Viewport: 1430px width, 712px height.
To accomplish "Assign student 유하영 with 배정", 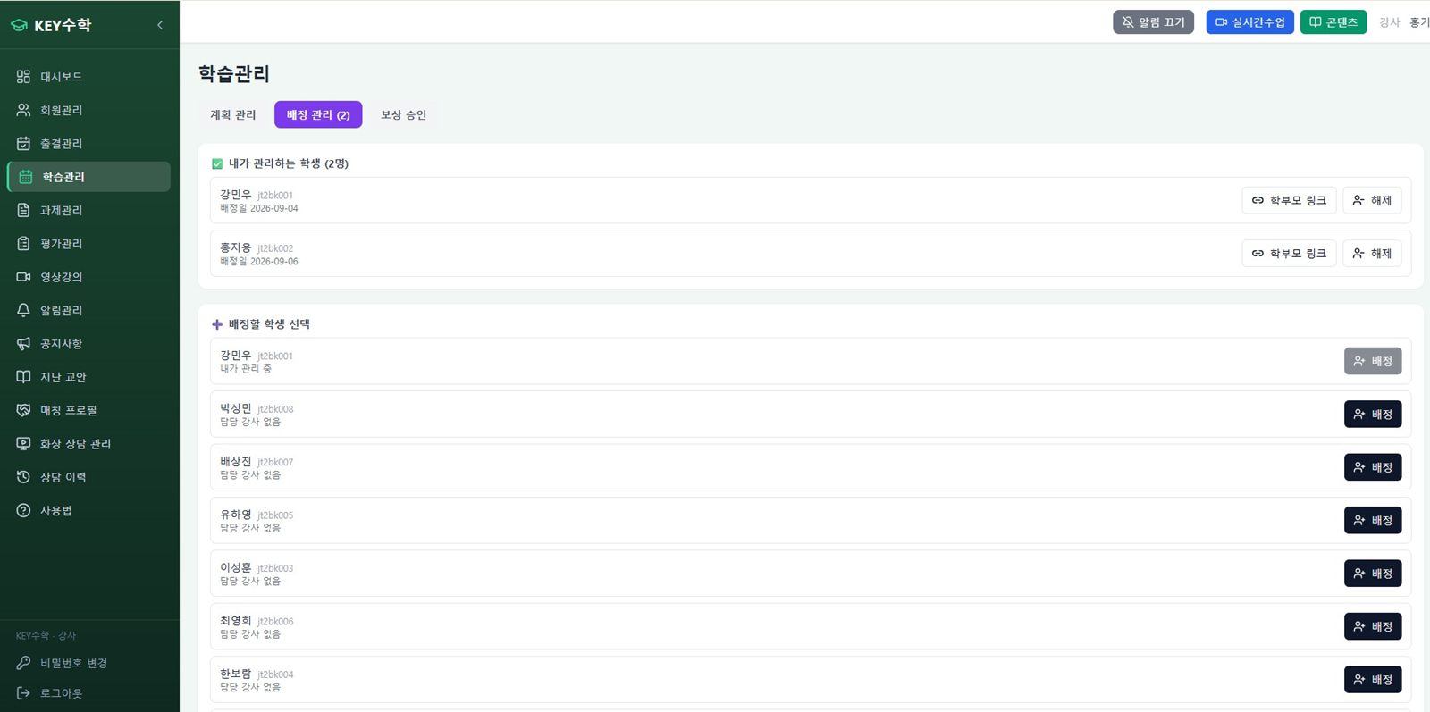I will tap(1373, 520).
